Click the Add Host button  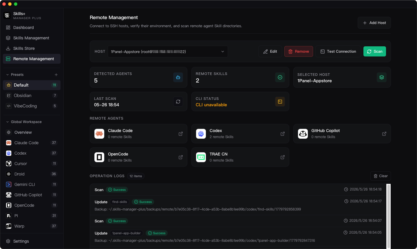[x=374, y=23]
